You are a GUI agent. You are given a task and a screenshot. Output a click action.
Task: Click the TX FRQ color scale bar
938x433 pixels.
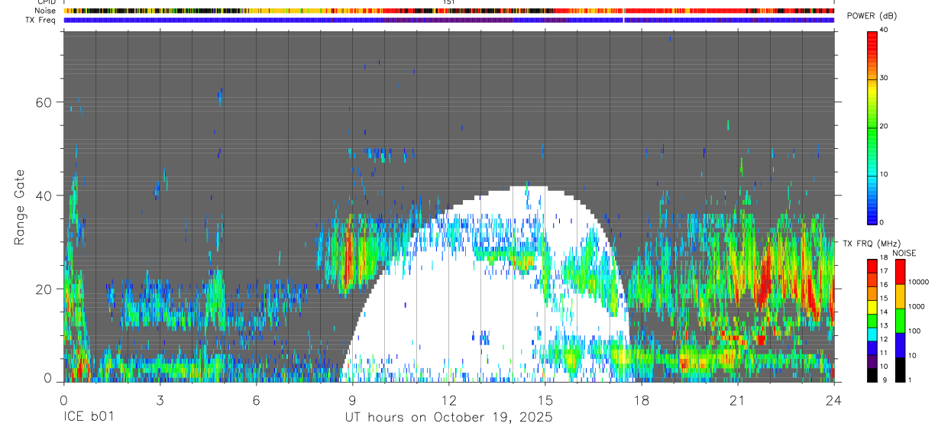[x=872, y=320]
